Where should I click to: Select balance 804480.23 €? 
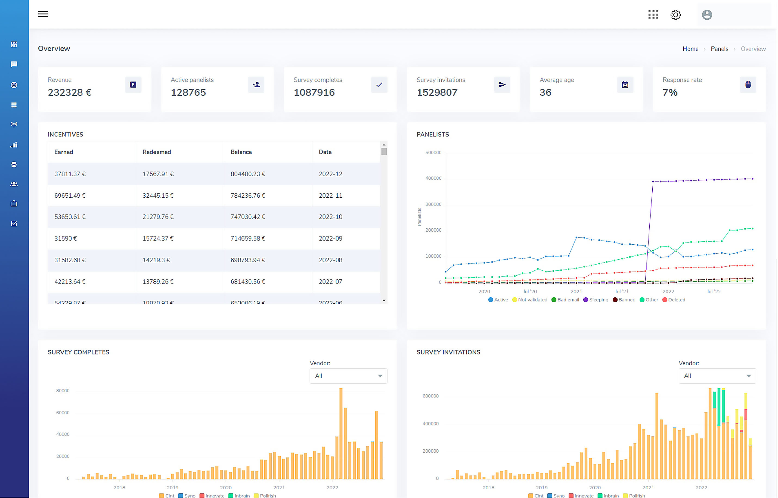[248, 174]
